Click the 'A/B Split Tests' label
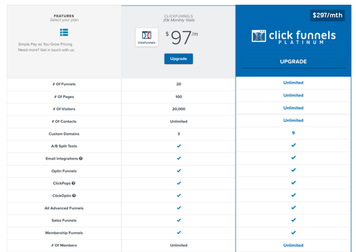This screenshot has height=252, width=356. click(64, 146)
